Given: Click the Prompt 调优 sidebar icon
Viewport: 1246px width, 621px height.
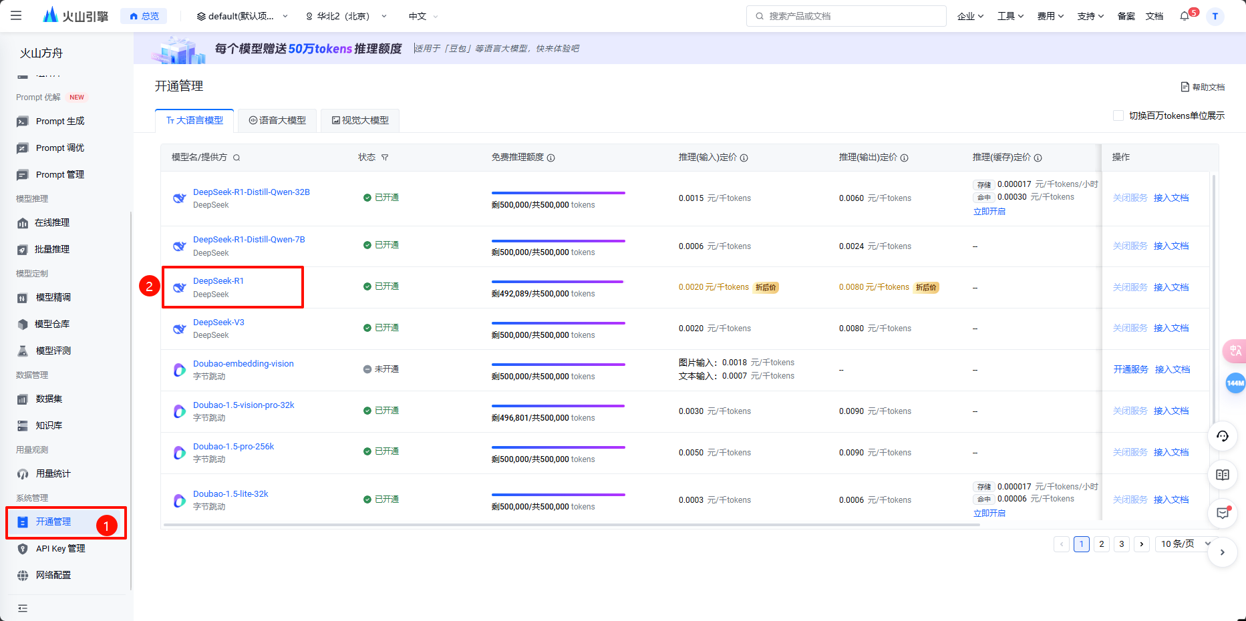Looking at the screenshot, I should 23,148.
